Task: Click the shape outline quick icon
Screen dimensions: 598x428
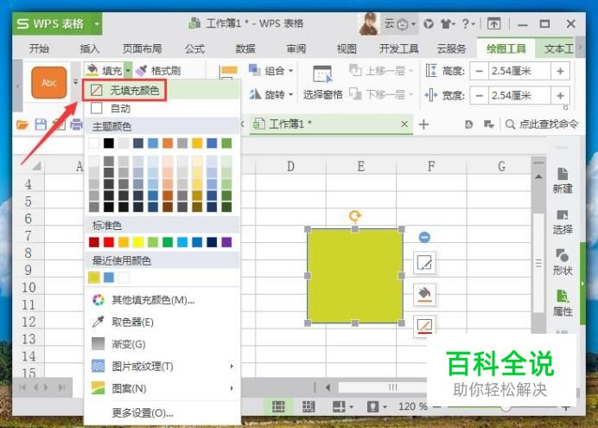Action: click(425, 326)
